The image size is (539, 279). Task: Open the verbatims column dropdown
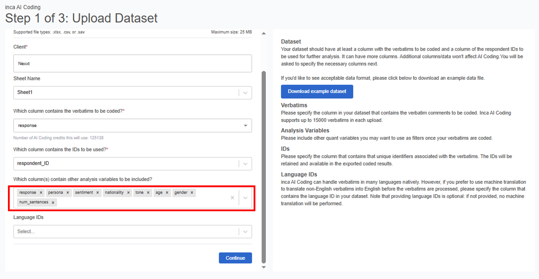click(x=245, y=126)
